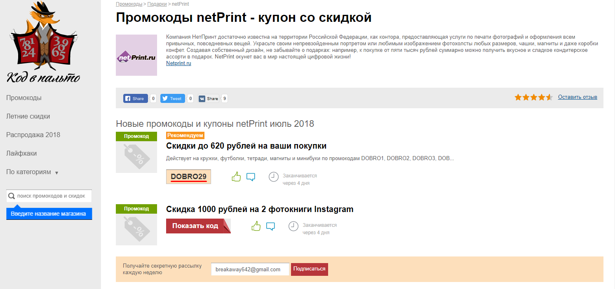Go to the Промокоды sidebar menu item

coord(24,98)
